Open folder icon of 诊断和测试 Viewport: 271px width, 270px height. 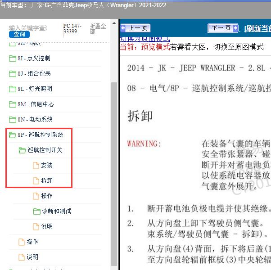point(36,211)
